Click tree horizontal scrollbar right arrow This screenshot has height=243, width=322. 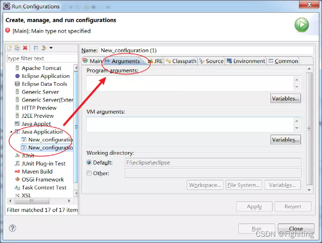pyautogui.click(x=69, y=201)
